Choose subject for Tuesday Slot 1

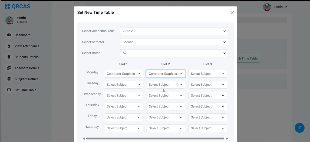(x=123, y=85)
